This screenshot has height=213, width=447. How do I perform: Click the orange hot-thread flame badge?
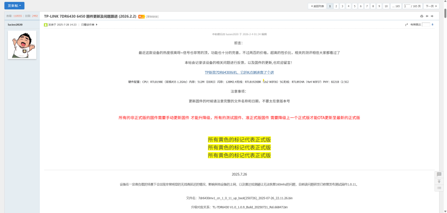tap(142, 16)
